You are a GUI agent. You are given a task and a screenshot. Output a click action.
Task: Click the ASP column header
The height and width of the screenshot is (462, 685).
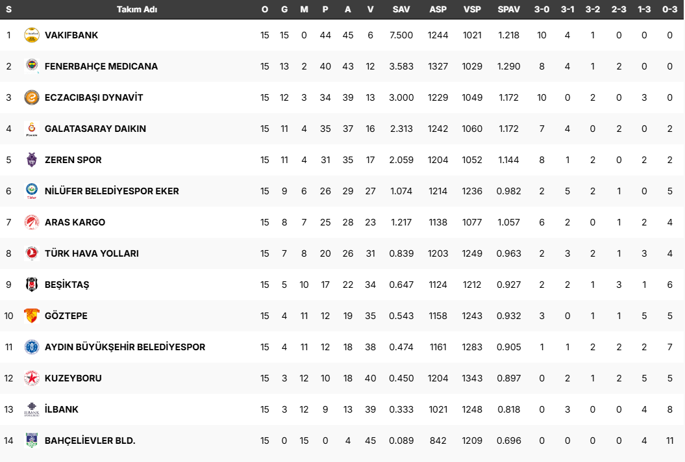[438, 9]
